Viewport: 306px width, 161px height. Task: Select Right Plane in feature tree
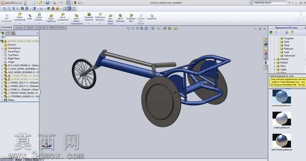click(x=13, y=59)
